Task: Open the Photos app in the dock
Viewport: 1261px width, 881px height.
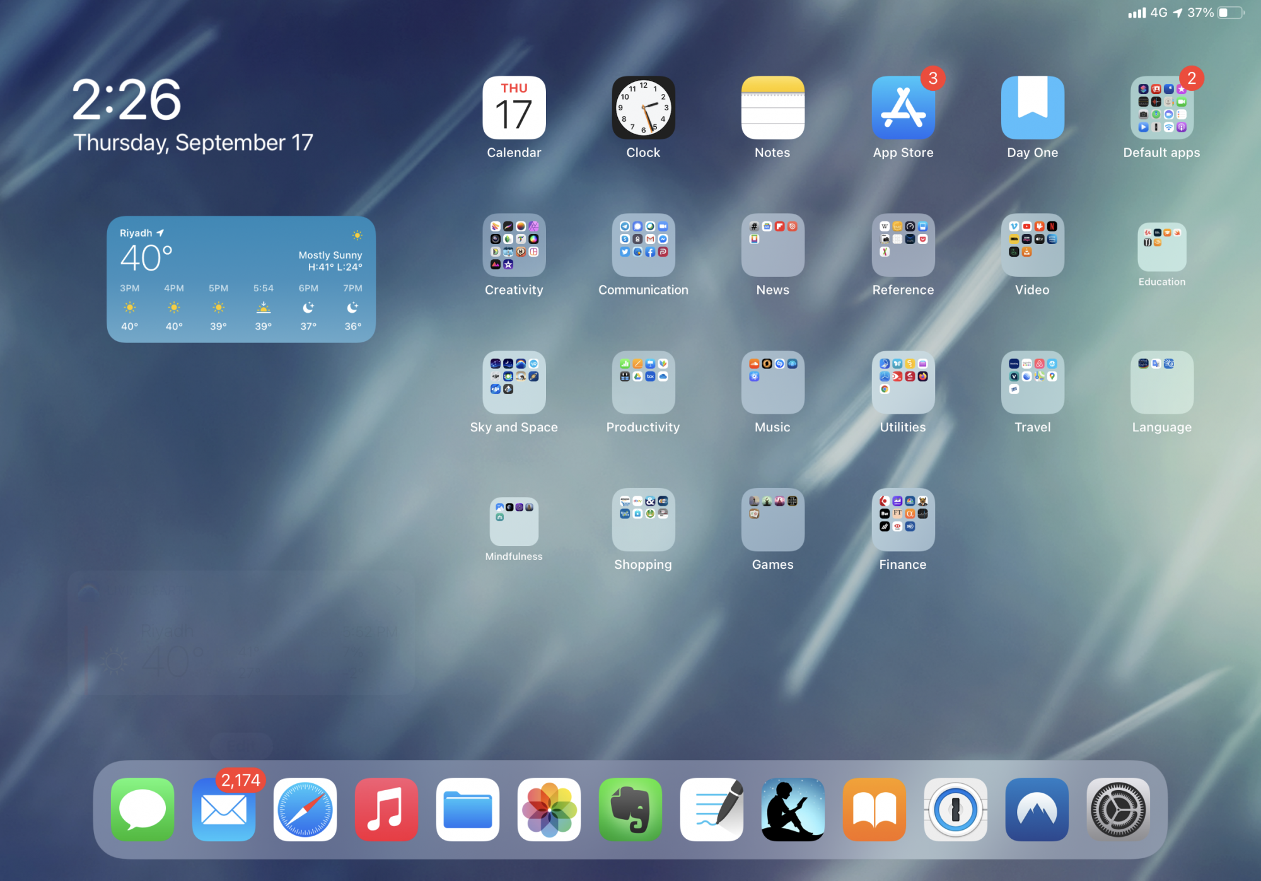Action: pos(549,809)
